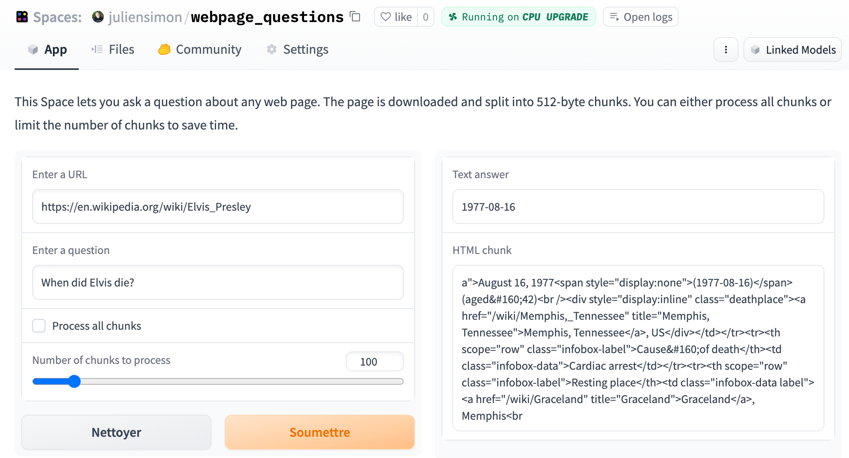849x458 pixels.
Task: Click the heart like icon
Action: 386,17
